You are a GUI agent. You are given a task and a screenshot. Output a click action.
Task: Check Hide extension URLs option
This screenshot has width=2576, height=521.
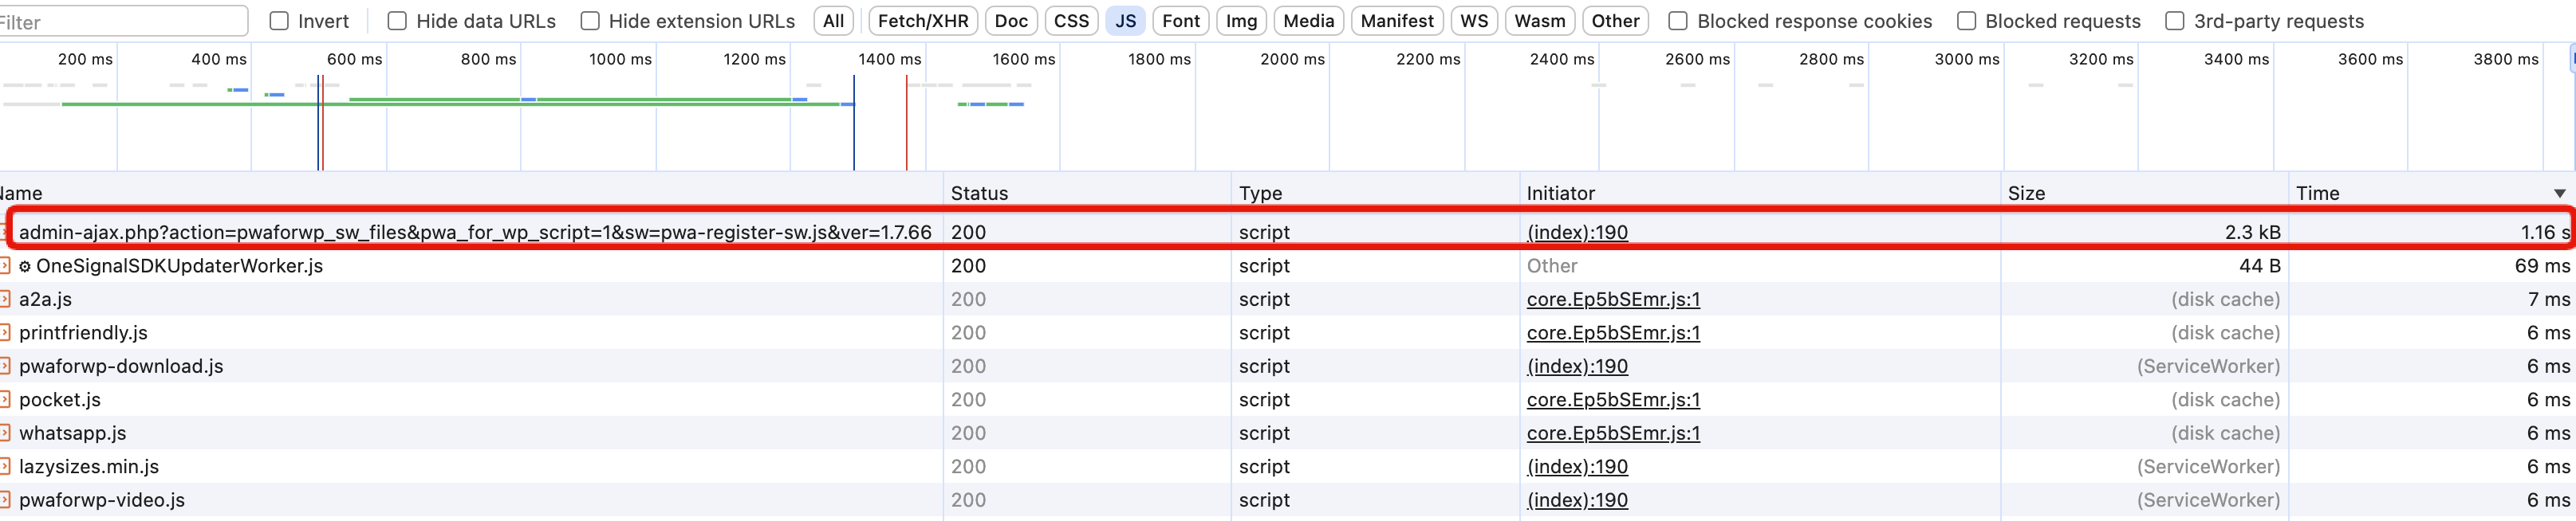click(590, 21)
